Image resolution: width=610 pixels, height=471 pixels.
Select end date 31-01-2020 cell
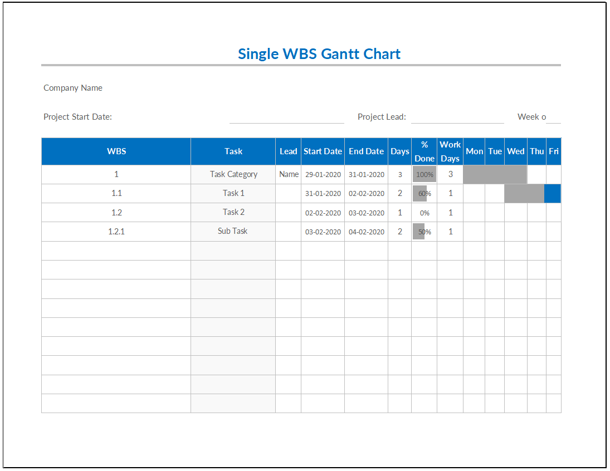click(366, 175)
